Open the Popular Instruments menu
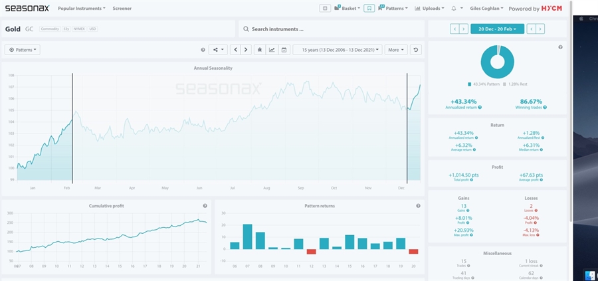 tap(81, 9)
